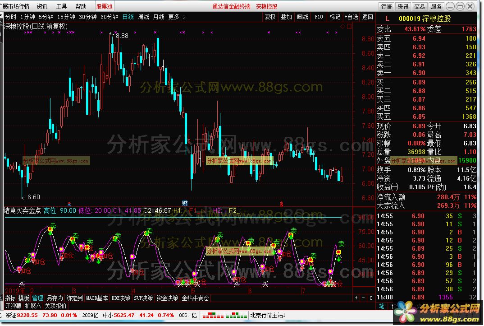Click the 叠加 overlay button
The width and height of the screenshot is (484, 326).
point(287,17)
